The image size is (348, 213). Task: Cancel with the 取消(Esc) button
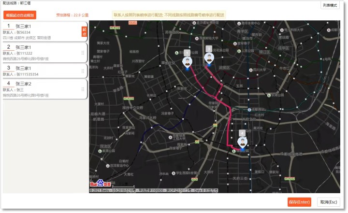coord(328,202)
